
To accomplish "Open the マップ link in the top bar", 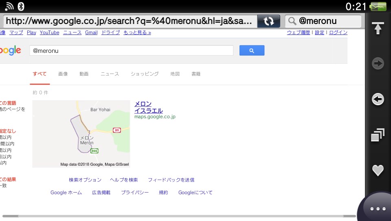I will (16, 32).
